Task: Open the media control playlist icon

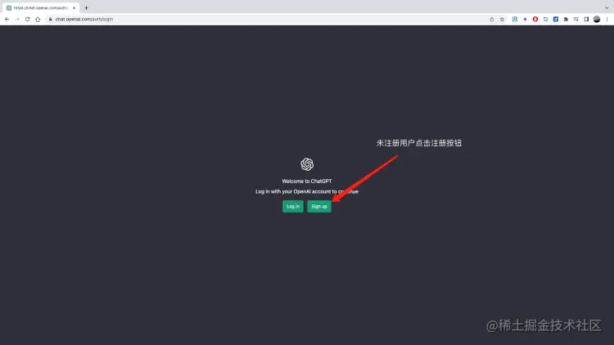Action: point(576,19)
